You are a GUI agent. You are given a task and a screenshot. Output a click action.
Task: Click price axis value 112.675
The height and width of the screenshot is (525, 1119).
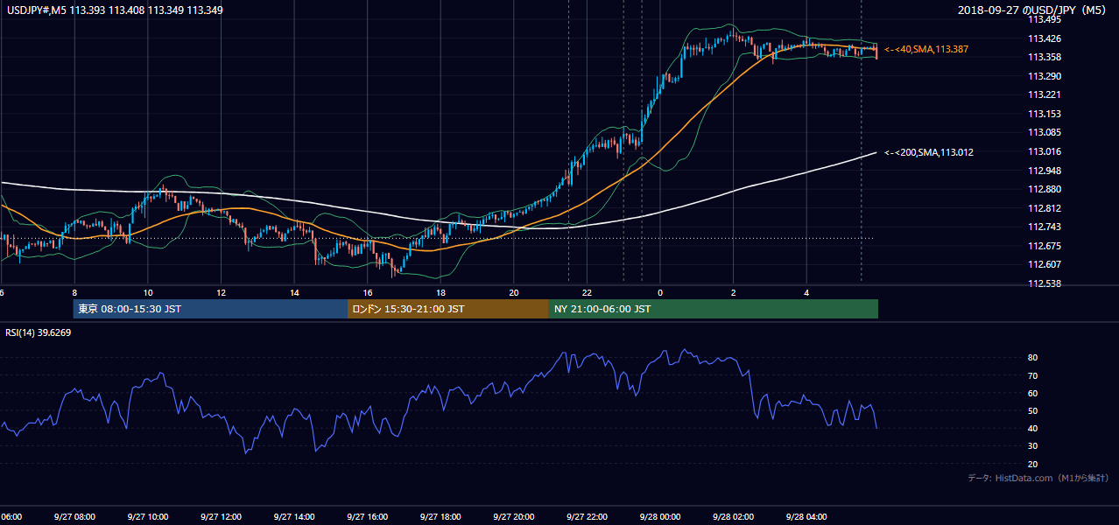tap(1044, 246)
